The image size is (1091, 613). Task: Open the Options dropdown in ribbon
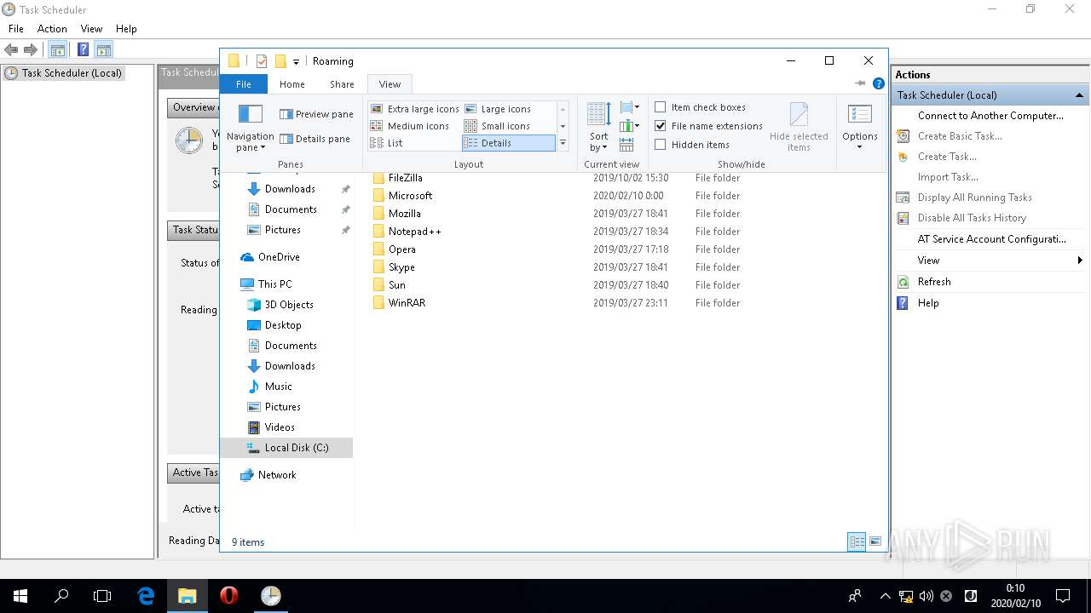pos(860,128)
